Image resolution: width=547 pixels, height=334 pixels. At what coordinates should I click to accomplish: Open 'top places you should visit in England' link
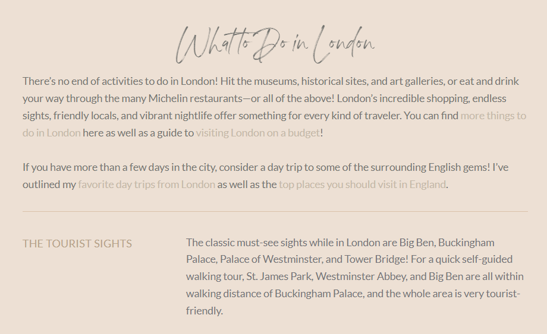(x=362, y=185)
